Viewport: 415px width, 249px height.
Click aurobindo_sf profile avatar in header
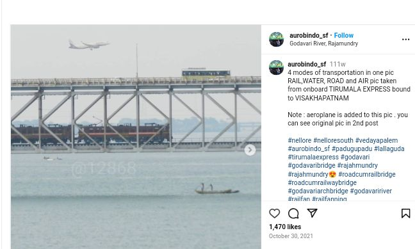(276, 40)
